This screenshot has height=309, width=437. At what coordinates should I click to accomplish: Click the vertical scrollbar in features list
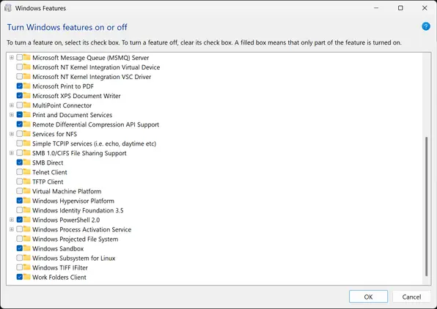coord(426,206)
